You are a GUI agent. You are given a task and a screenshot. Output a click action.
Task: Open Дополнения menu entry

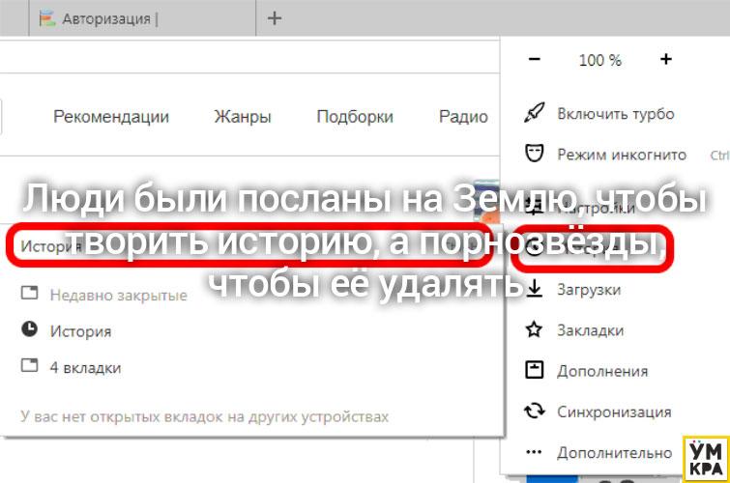pos(602,371)
